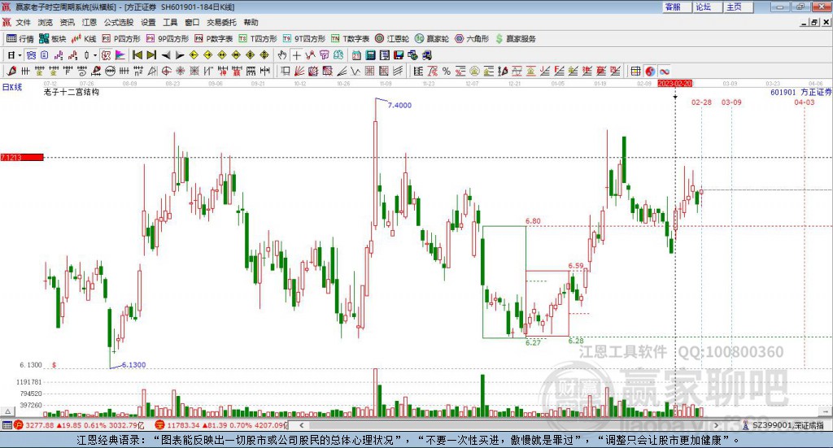
Task: Click the pink flag chart icon
Action: 120,55
